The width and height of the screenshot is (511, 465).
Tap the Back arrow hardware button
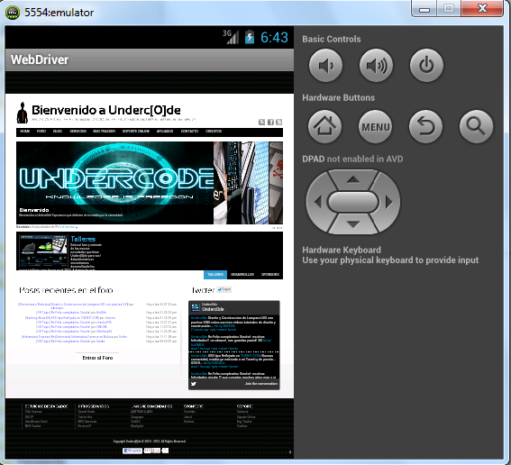click(425, 126)
